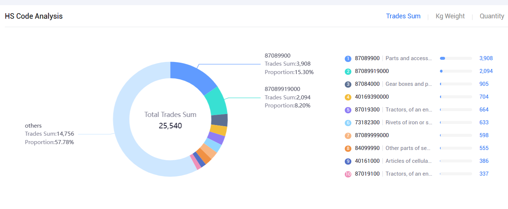The width and height of the screenshot is (508, 209).
Task: Switch to the Trades Sum tab
Action: point(403,16)
